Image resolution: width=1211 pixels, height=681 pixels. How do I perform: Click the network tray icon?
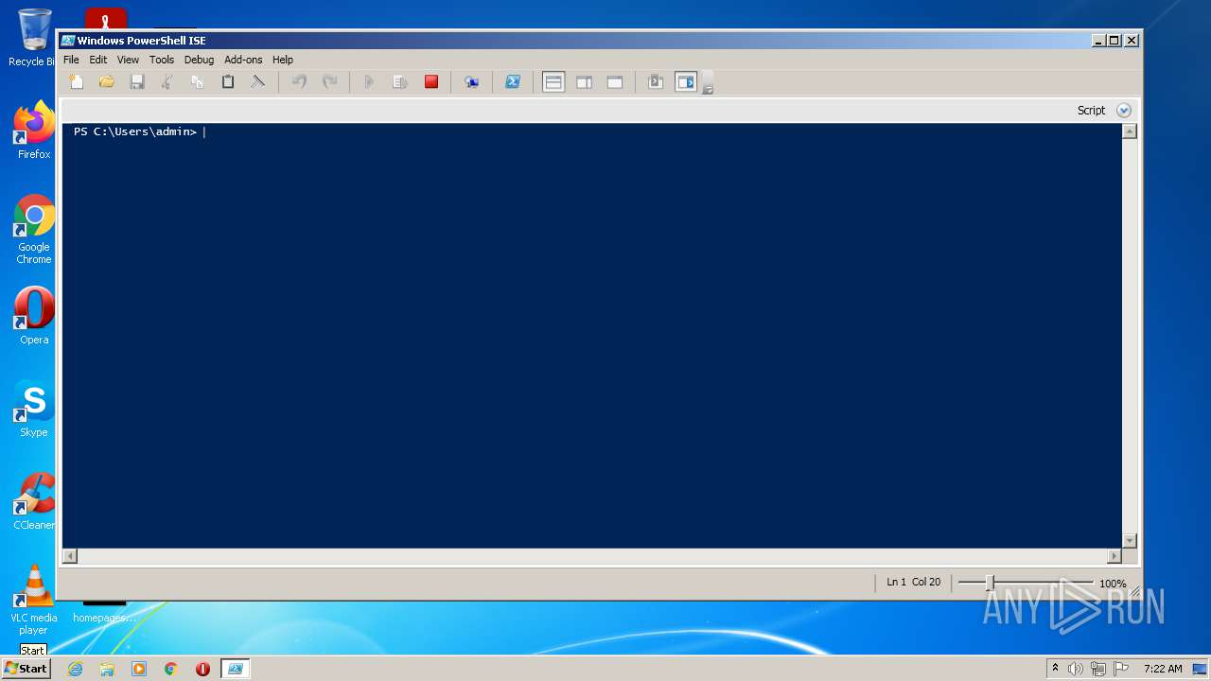1097,669
